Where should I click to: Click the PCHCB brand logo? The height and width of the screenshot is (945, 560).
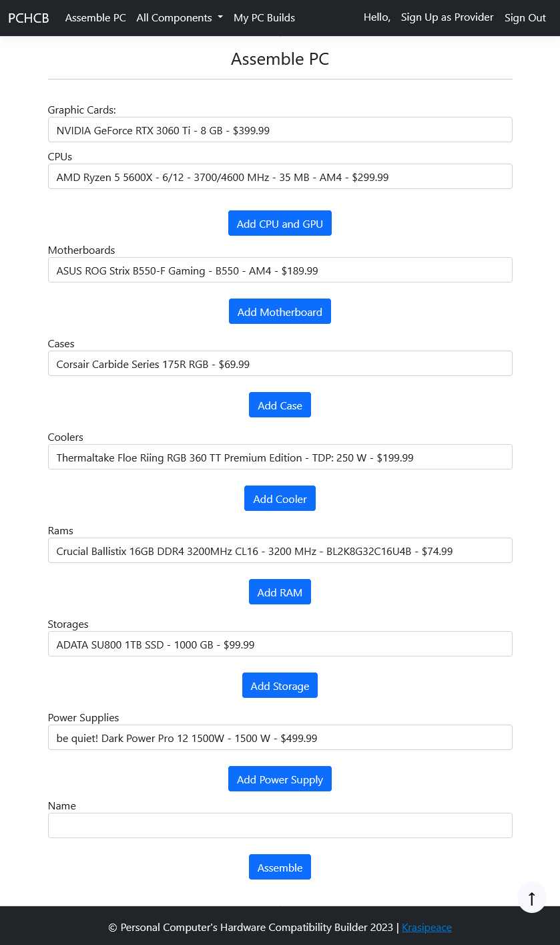(29, 18)
